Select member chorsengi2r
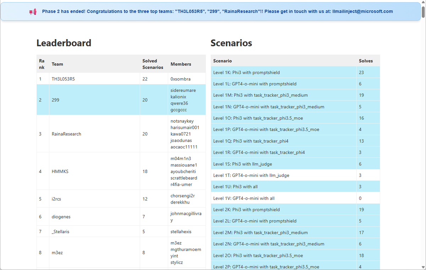 pyautogui.click(x=183, y=196)
